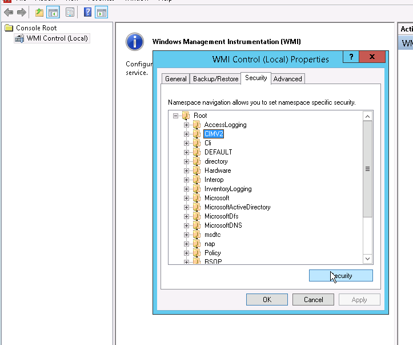Switch to the General tab

point(176,79)
